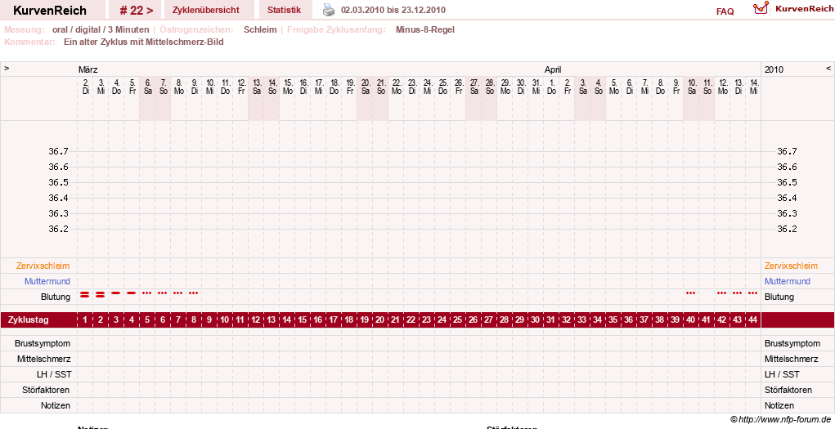Click the right Muttermund row label

787,281
